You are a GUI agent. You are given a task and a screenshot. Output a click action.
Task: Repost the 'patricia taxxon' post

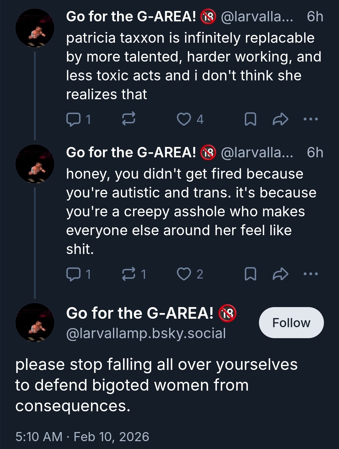coord(128,119)
